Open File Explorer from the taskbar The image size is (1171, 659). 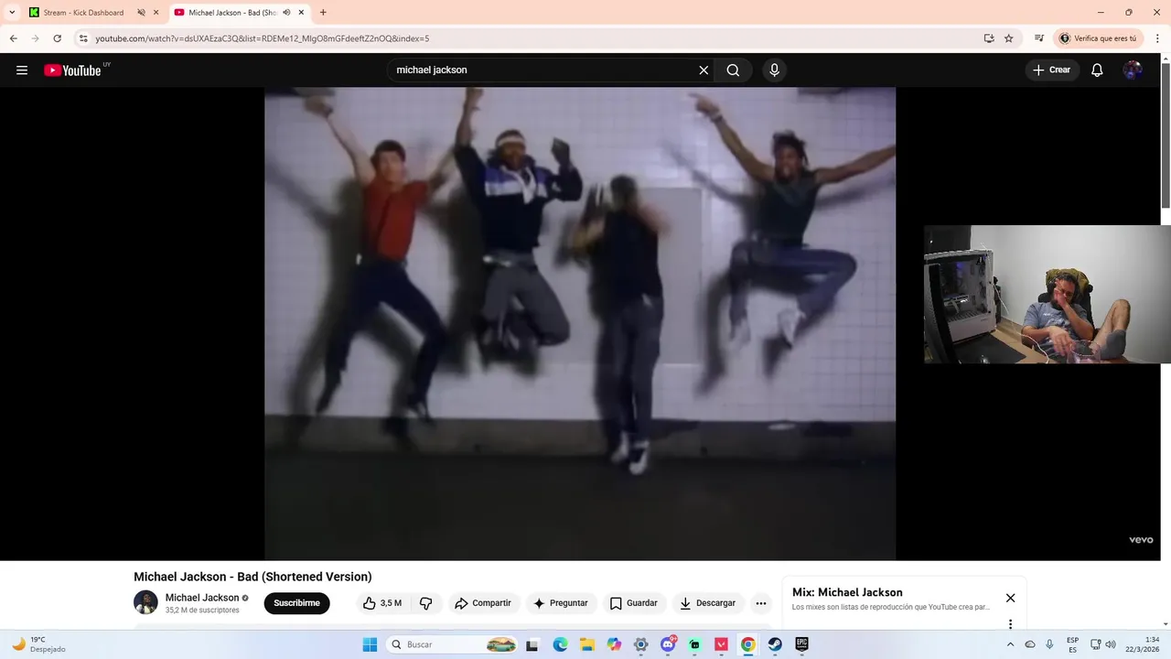coord(586,644)
